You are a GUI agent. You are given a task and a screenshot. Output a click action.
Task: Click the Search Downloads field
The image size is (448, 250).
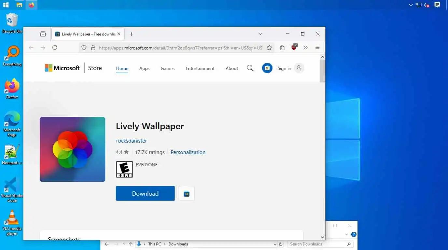pyautogui.click(x=320, y=244)
